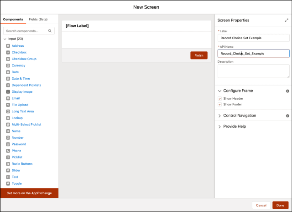Viewport: 292px width, 212px height.
Task: Click the Done button
Action: tap(280, 205)
